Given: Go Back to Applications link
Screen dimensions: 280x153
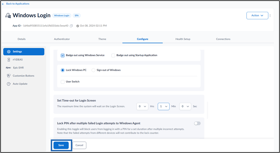Looking at the screenshot, I should point(18,4).
